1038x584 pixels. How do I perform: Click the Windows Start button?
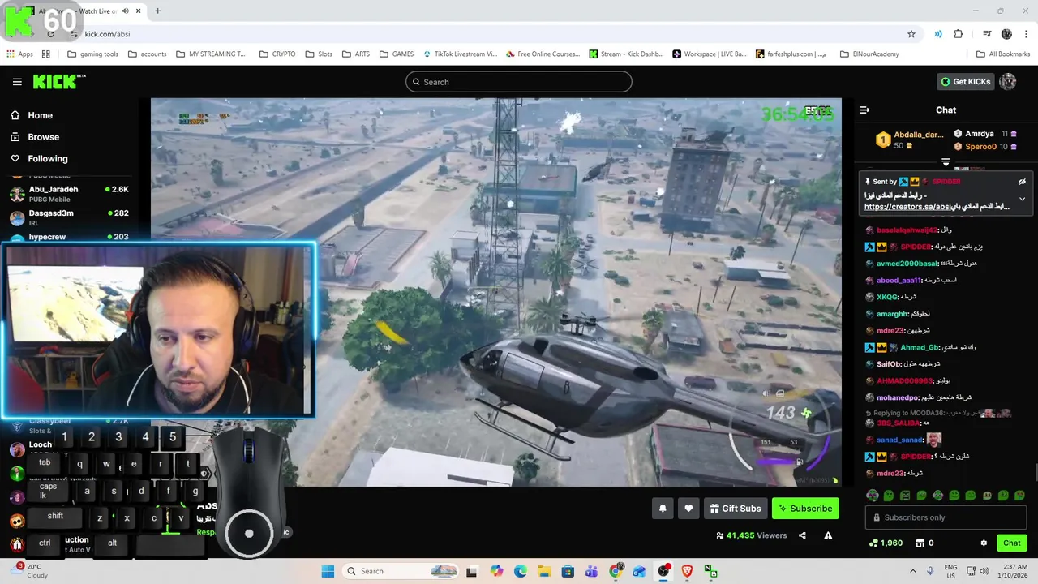(x=328, y=571)
